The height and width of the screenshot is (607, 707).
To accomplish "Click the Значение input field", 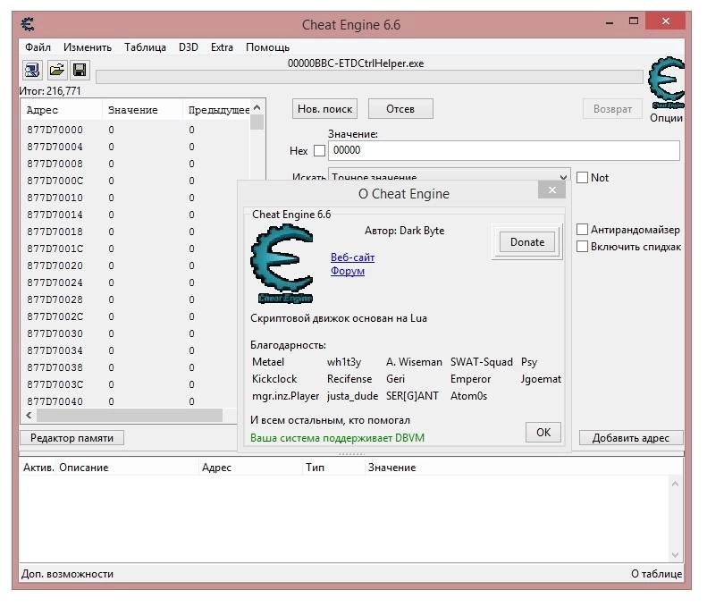I will [503, 150].
